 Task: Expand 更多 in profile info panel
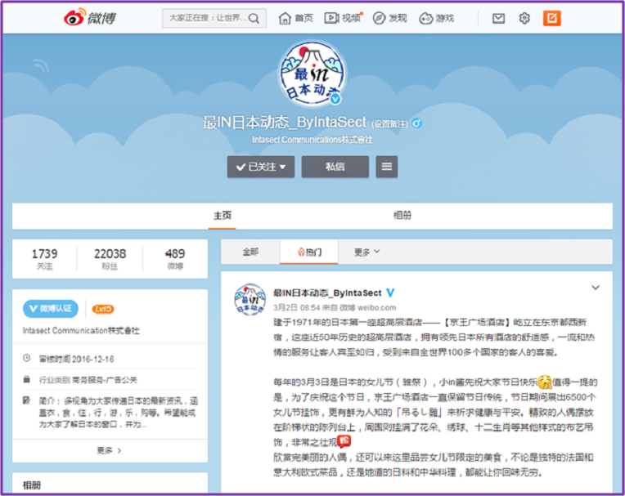(x=109, y=450)
